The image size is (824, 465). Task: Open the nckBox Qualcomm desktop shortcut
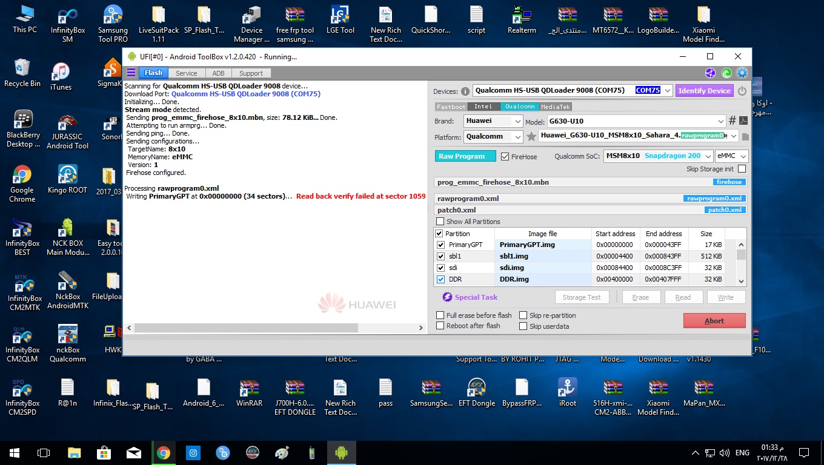point(67,343)
